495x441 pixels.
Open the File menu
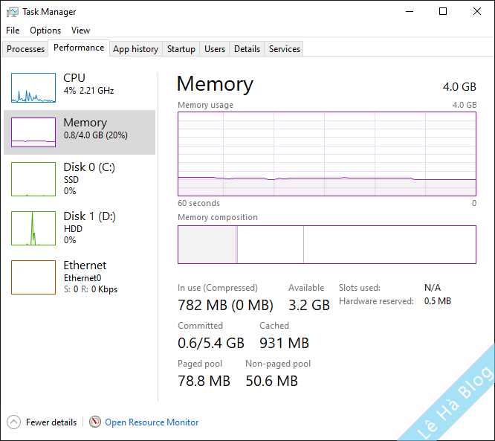click(13, 30)
